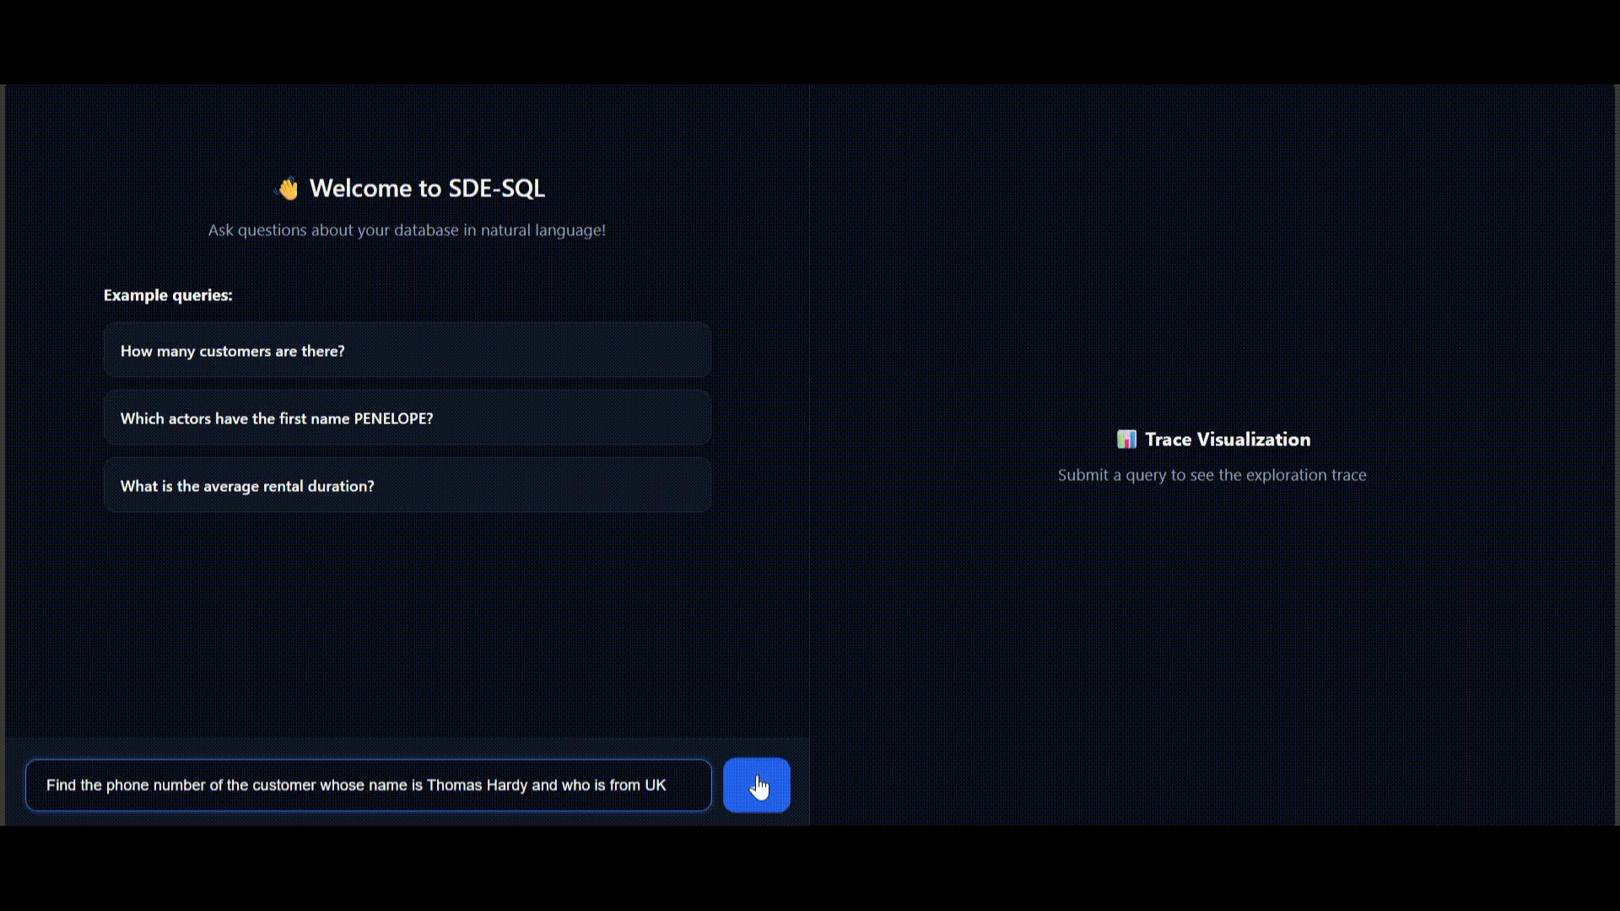Click the word 'customers' in first example
The width and height of the screenshot is (1620, 911).
click(x=235, y=351)
